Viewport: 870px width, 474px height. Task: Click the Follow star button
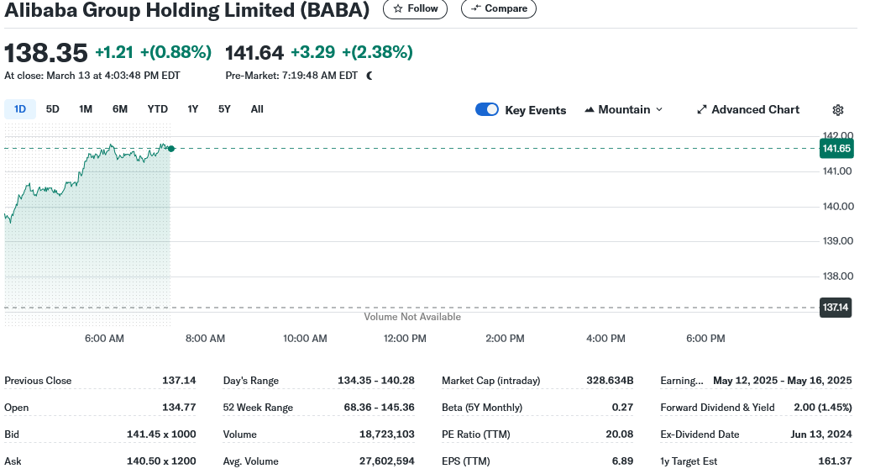[415, 8]
